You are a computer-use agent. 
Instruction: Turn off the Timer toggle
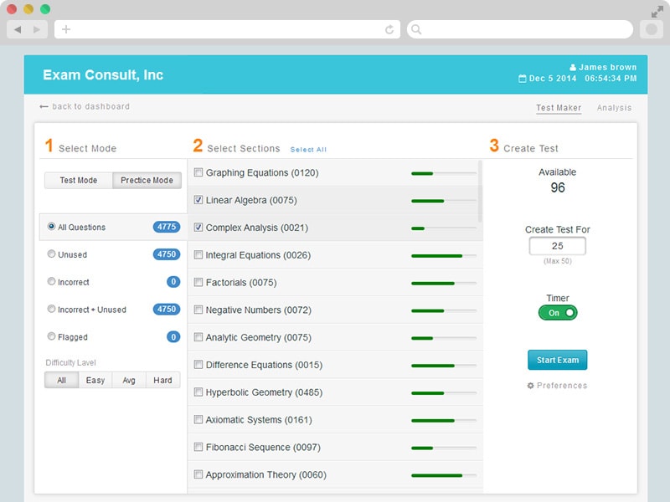tap(558, 313)
